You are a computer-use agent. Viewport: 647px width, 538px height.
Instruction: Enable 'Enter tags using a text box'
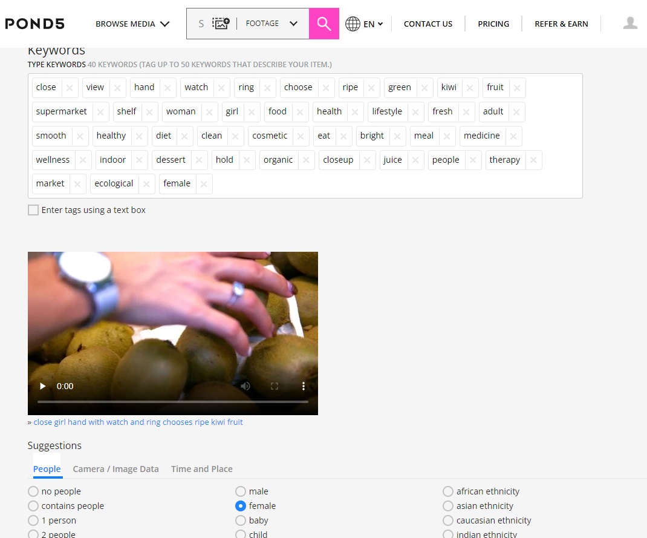tap(33, 210)
